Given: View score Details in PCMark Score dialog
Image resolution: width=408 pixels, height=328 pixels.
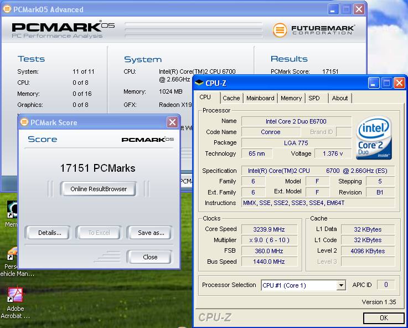Looking at the screenshot, I should click(x=49, y=233).
